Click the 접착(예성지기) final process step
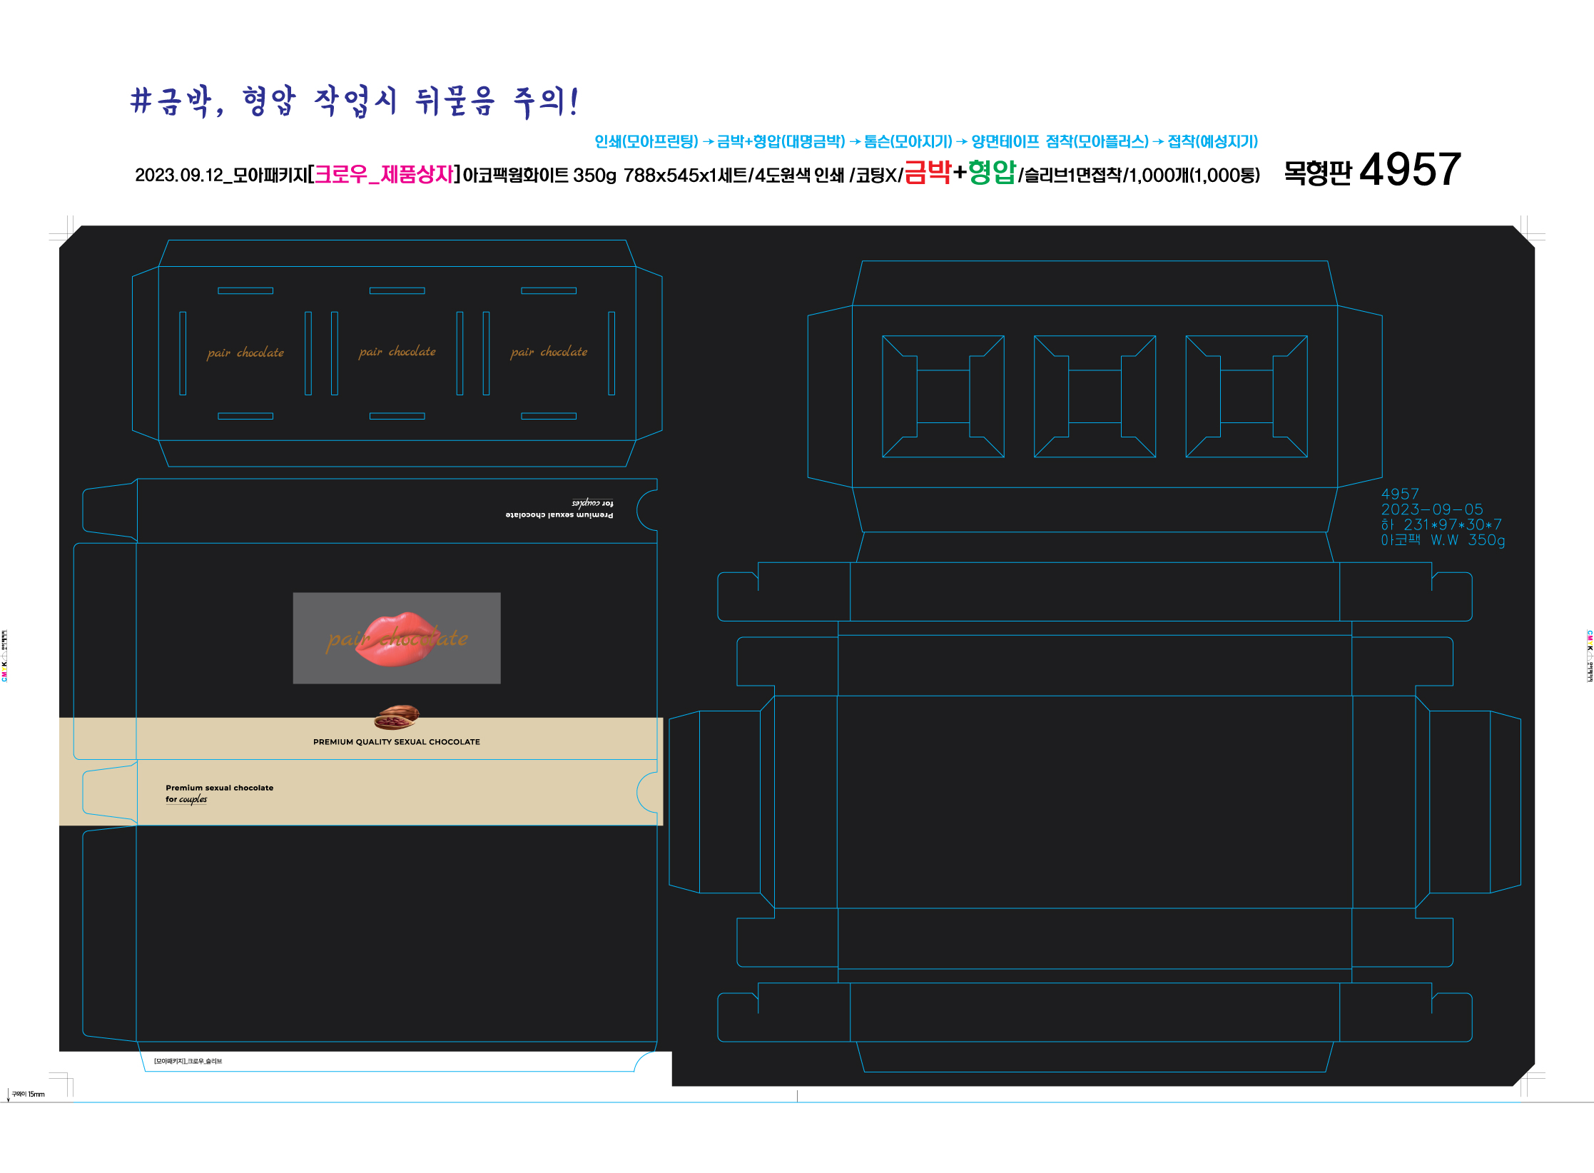 1212,141
